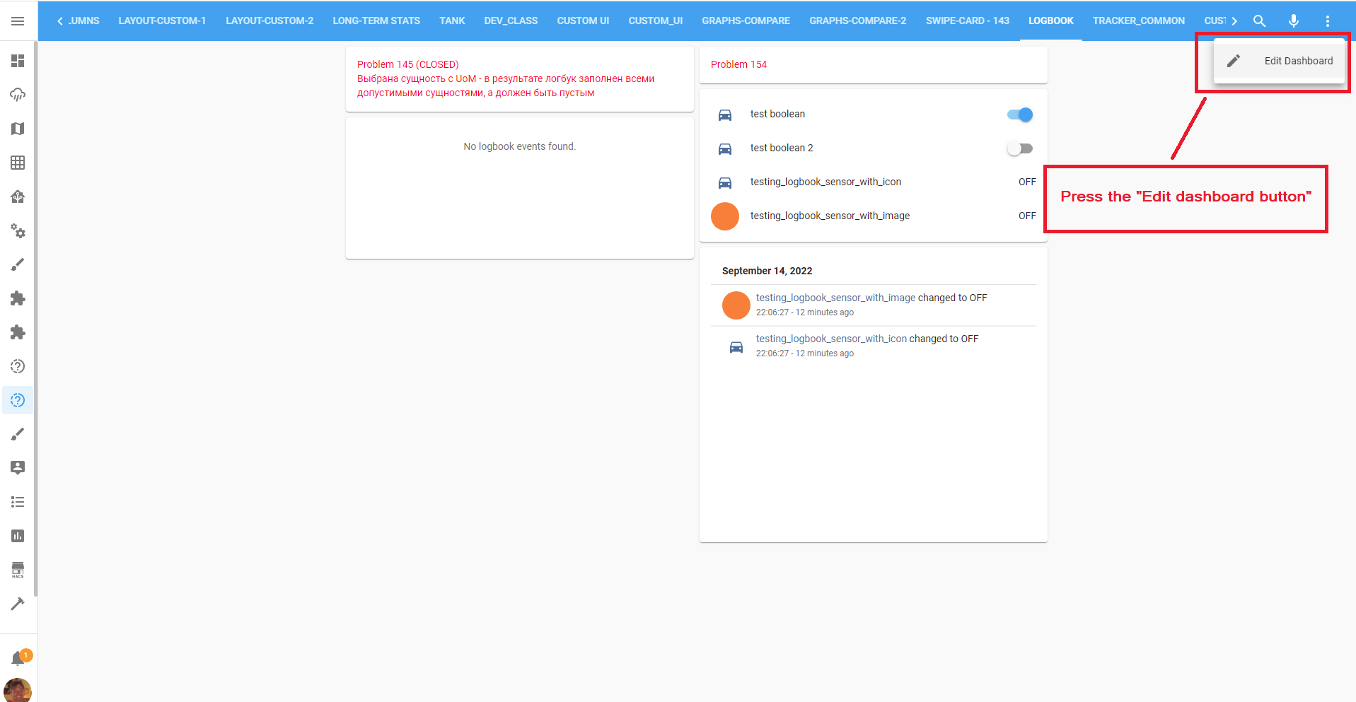Click the test boolean entity name
1356x702 pixels.
(x=777, y=114)
